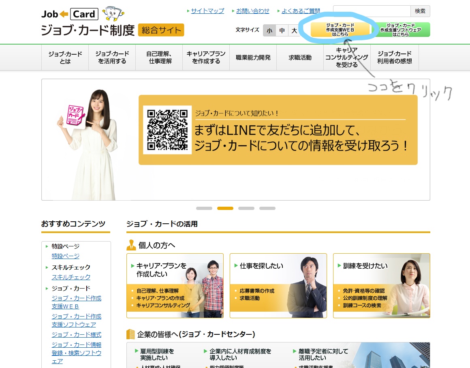The width and height of the screenshot is (470, 368).
Task: Click the Job Card logo
Action: 70,14
